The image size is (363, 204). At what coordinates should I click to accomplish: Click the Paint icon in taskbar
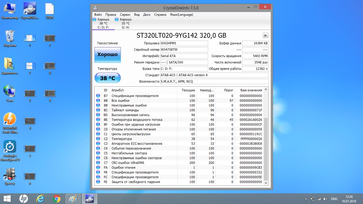pyautogui.click(x=73, y=199)
